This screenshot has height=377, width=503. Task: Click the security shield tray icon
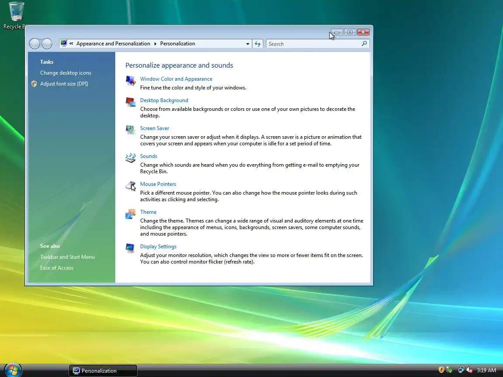click(441, 370)
